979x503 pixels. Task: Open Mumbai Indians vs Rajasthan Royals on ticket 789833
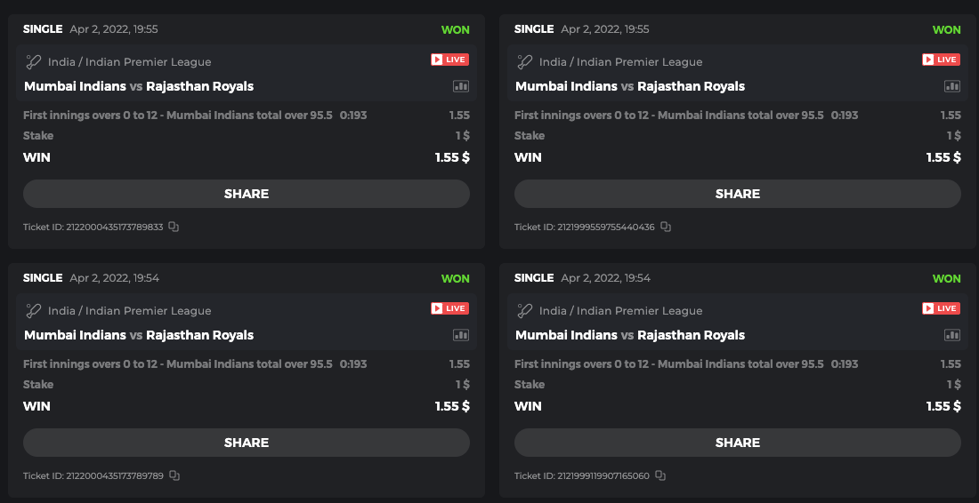[x=139, y=86]
